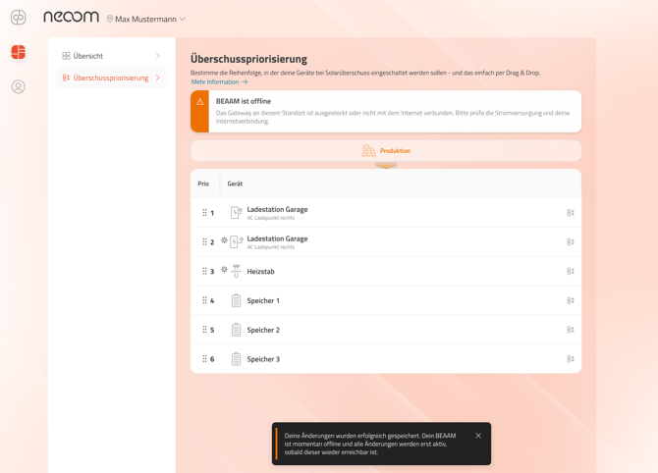This screenshot has height=473, width=658.
Task: Select the Übersicht menu item
Action: coord(88,56)
